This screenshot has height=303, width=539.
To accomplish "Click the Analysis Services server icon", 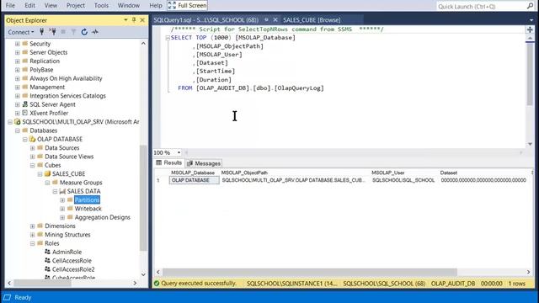I will pos(17,121).
